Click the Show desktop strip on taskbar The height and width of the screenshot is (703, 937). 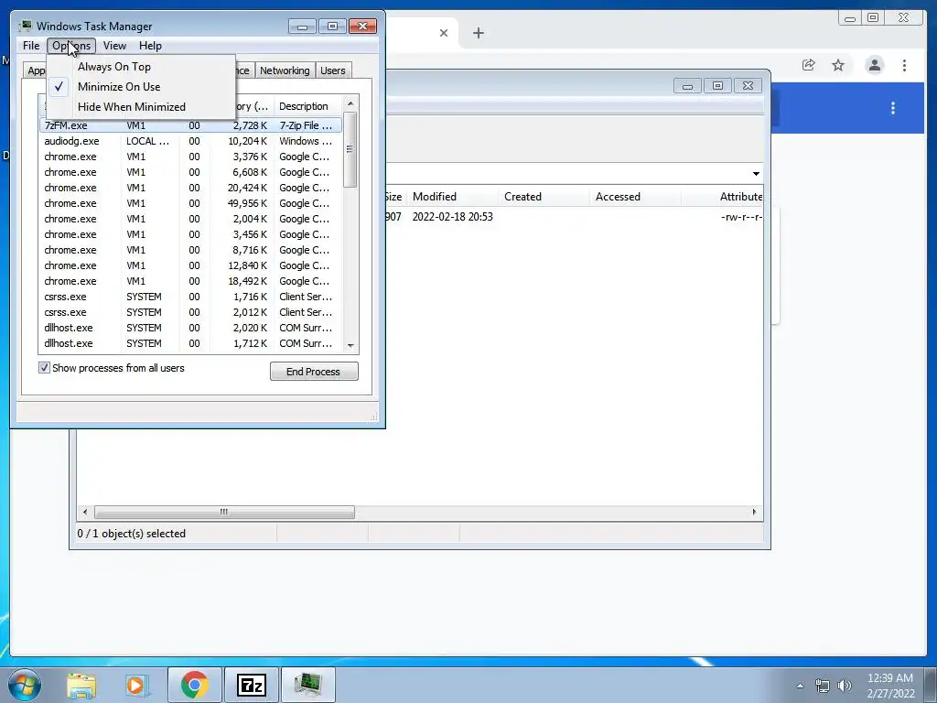(x=932, y=685)
